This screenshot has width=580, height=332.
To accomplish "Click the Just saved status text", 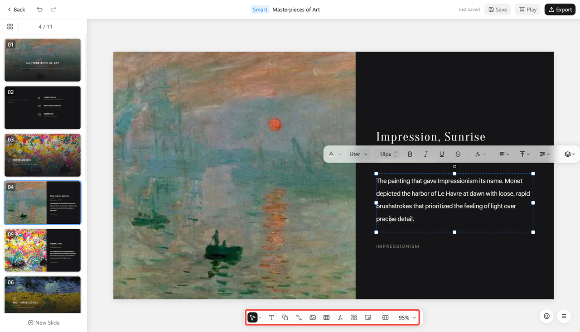I will coord(469,10).
